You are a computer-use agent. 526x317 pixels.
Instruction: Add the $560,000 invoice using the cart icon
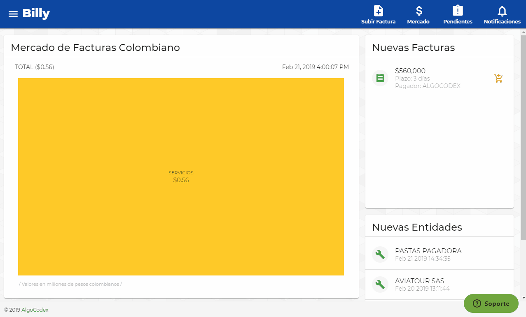point(498,78)
